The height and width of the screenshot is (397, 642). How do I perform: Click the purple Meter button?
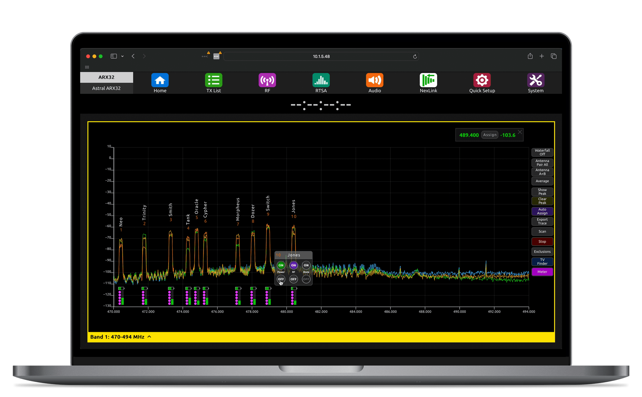(x=542, y=272)
